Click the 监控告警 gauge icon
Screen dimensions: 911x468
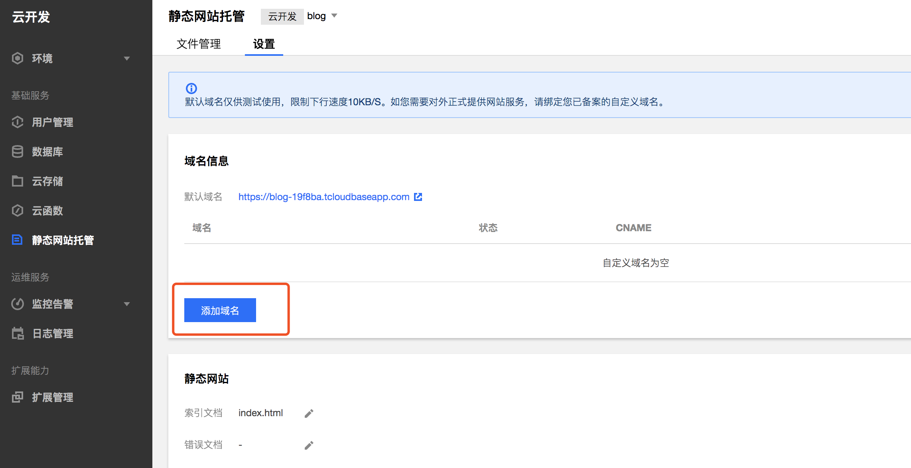[18, 304]
